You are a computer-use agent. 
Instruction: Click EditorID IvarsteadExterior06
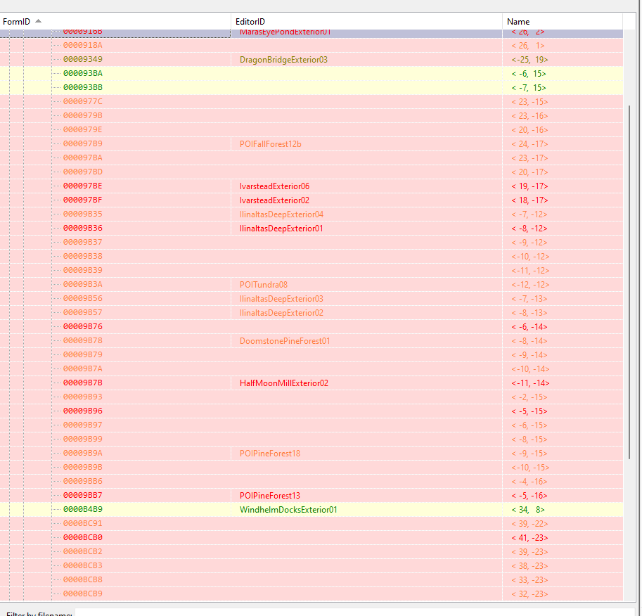pyautogui.click(x=274, y=186)
